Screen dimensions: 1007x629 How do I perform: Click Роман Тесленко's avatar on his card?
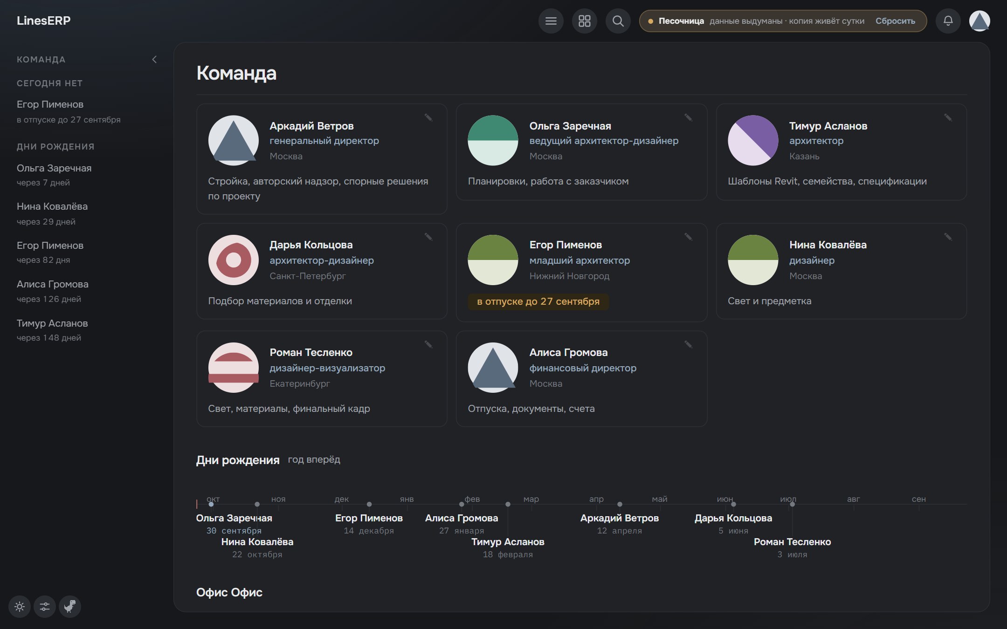point(233,368)
